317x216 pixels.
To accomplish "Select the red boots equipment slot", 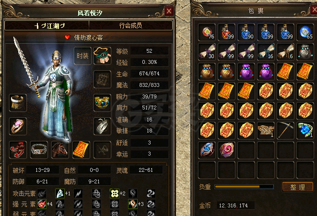I will pyautogui.click(x=18, y=150).
